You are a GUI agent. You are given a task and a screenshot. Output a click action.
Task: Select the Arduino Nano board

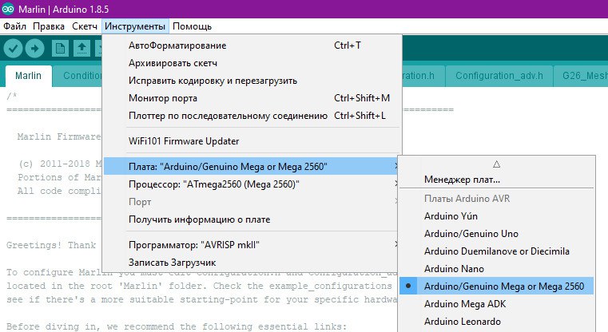(x=496, y=269)
